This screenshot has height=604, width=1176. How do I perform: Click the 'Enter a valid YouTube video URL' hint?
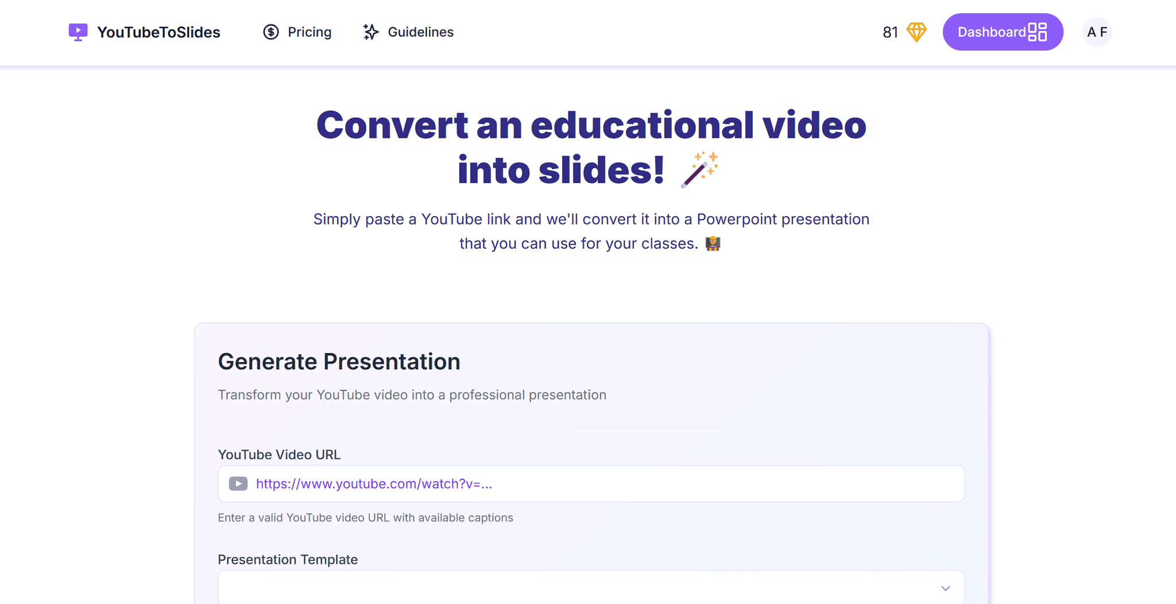coord(365,518)
